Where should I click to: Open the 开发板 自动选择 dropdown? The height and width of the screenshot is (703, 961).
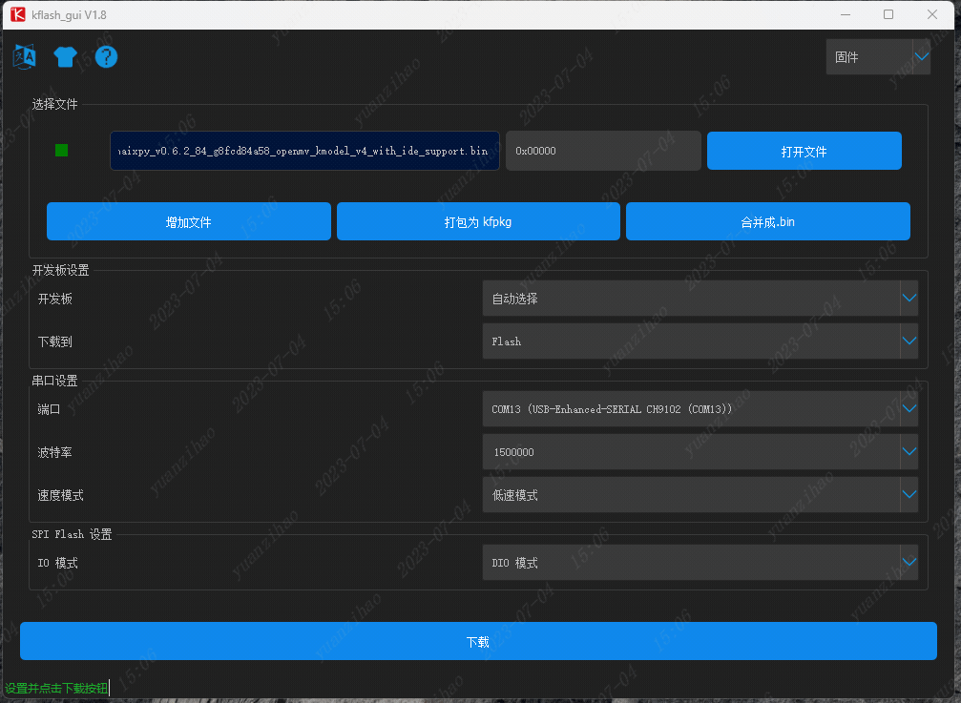[x=700, y=299]
